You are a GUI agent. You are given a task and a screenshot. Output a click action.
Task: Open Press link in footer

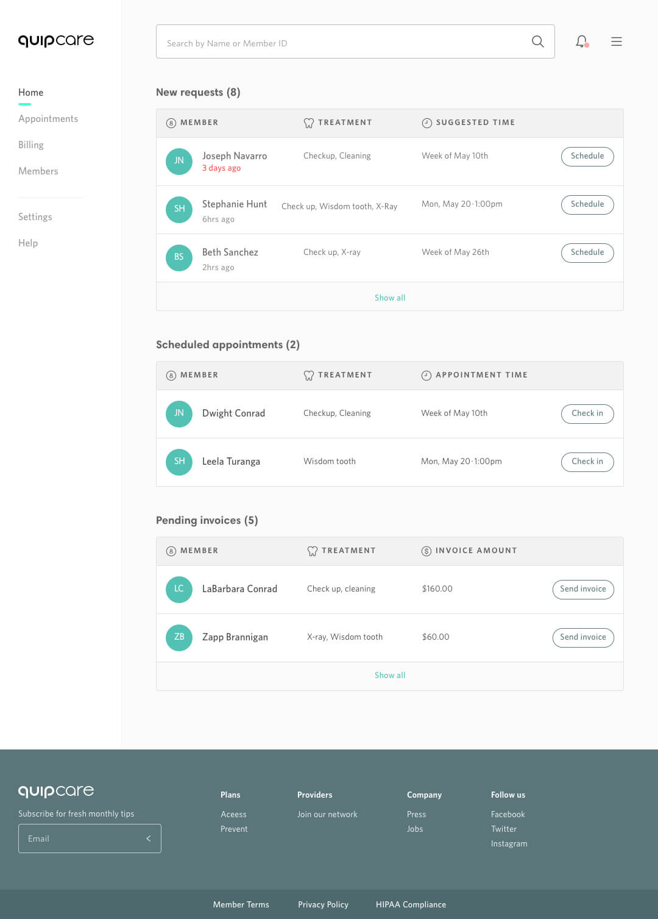(x=416, y=815)
